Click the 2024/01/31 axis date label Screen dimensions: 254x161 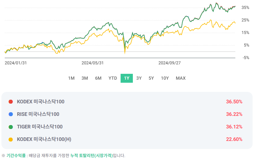(16, 63)
